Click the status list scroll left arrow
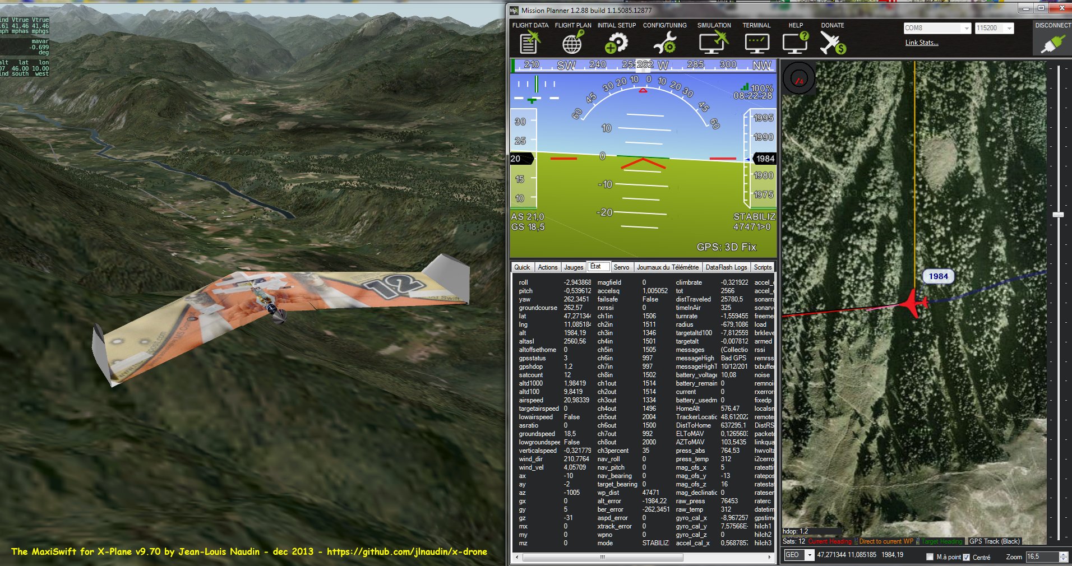 [x=516, y=557]
